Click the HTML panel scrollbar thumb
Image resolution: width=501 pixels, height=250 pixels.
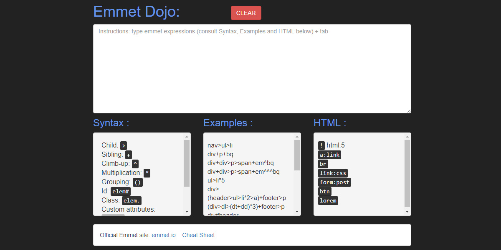pos(407,173)
